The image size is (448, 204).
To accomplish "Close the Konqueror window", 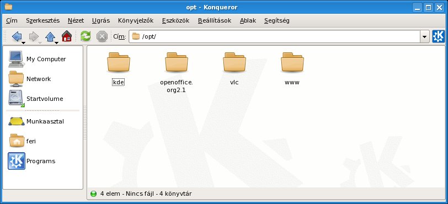I will pos(439,7).
